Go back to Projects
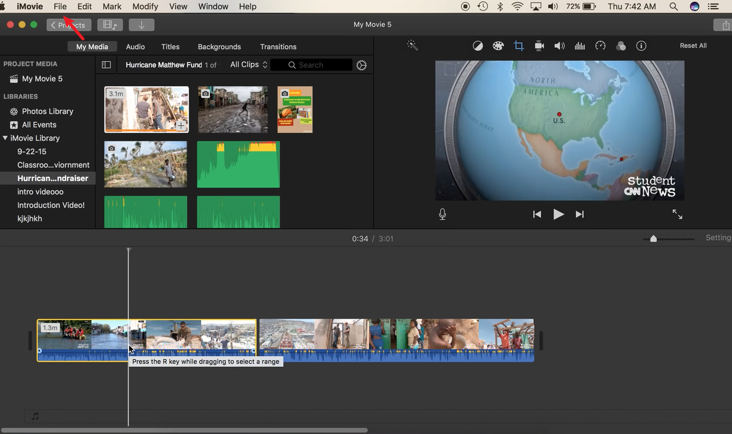Image resolution: width=732 pixels, height=434 pixels. pyautogui.click(x=69, y=25)
